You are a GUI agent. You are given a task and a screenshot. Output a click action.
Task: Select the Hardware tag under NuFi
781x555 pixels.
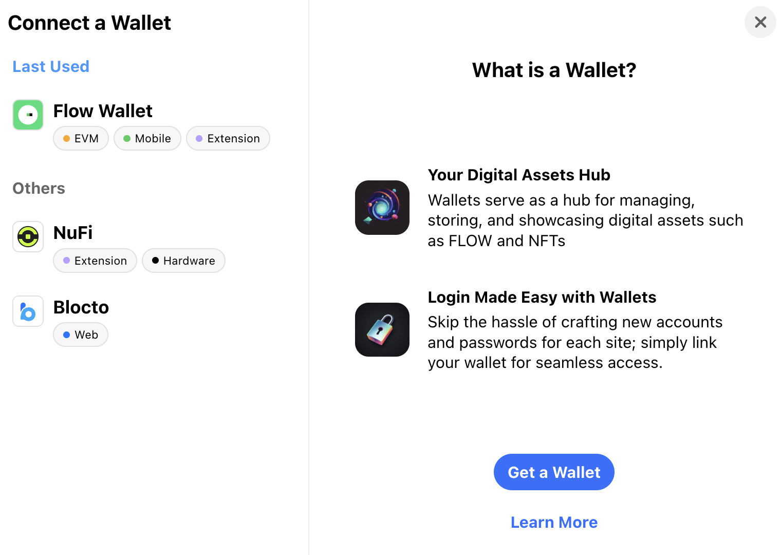pos(183,261)
